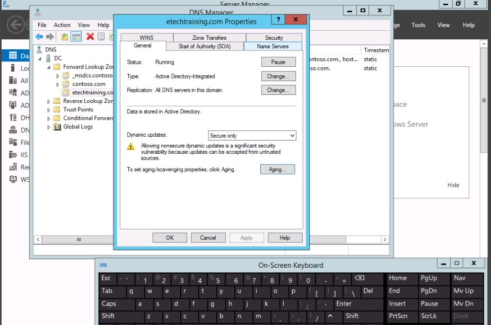Click the Up One Level folder icon
Viewport: 491px width, 325px height.
[x=65, y=37]
